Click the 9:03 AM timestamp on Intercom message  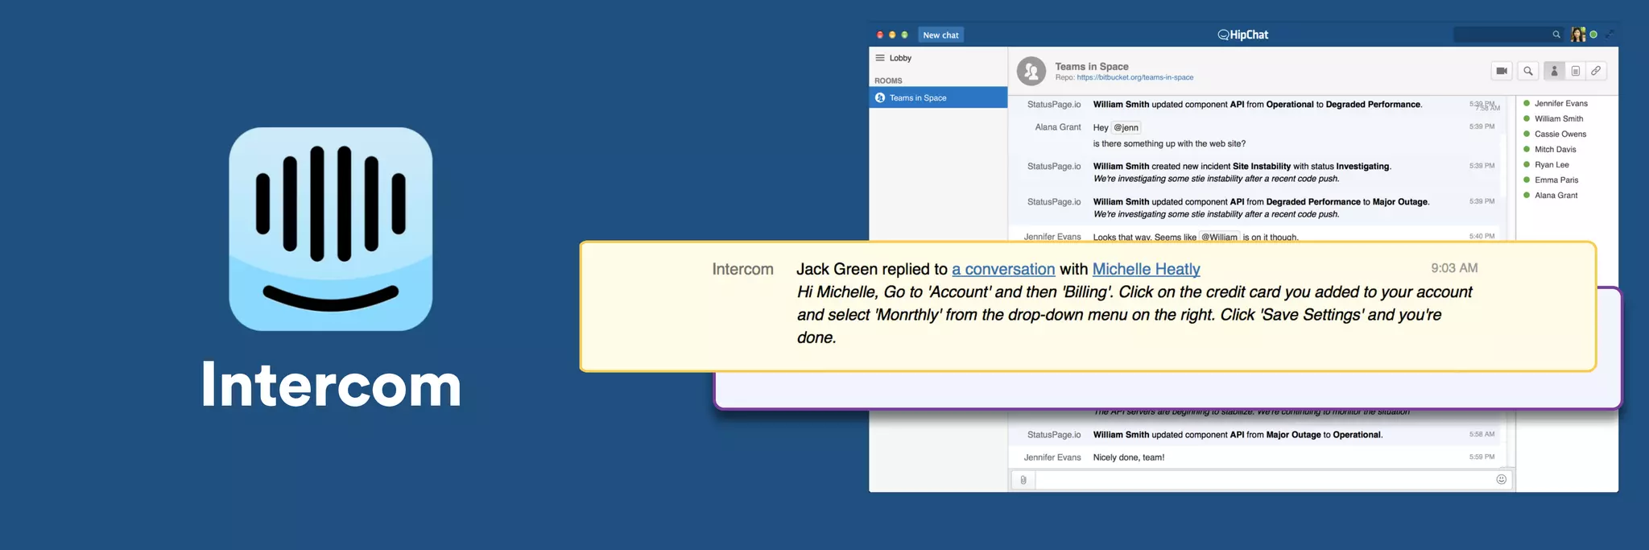(x=1454, y=268)
